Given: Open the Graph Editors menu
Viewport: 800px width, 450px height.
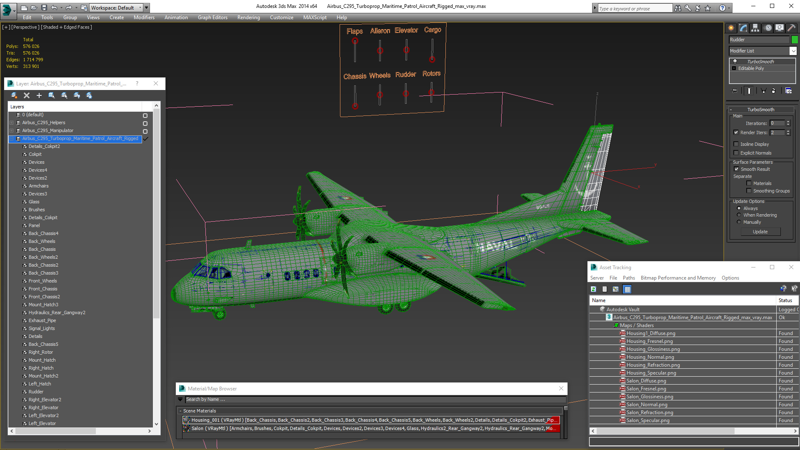Looking at the screenshot, I should coord(212,17).
